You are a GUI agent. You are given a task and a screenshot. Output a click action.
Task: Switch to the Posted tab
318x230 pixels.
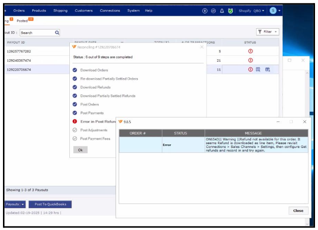tap(22, 21)
